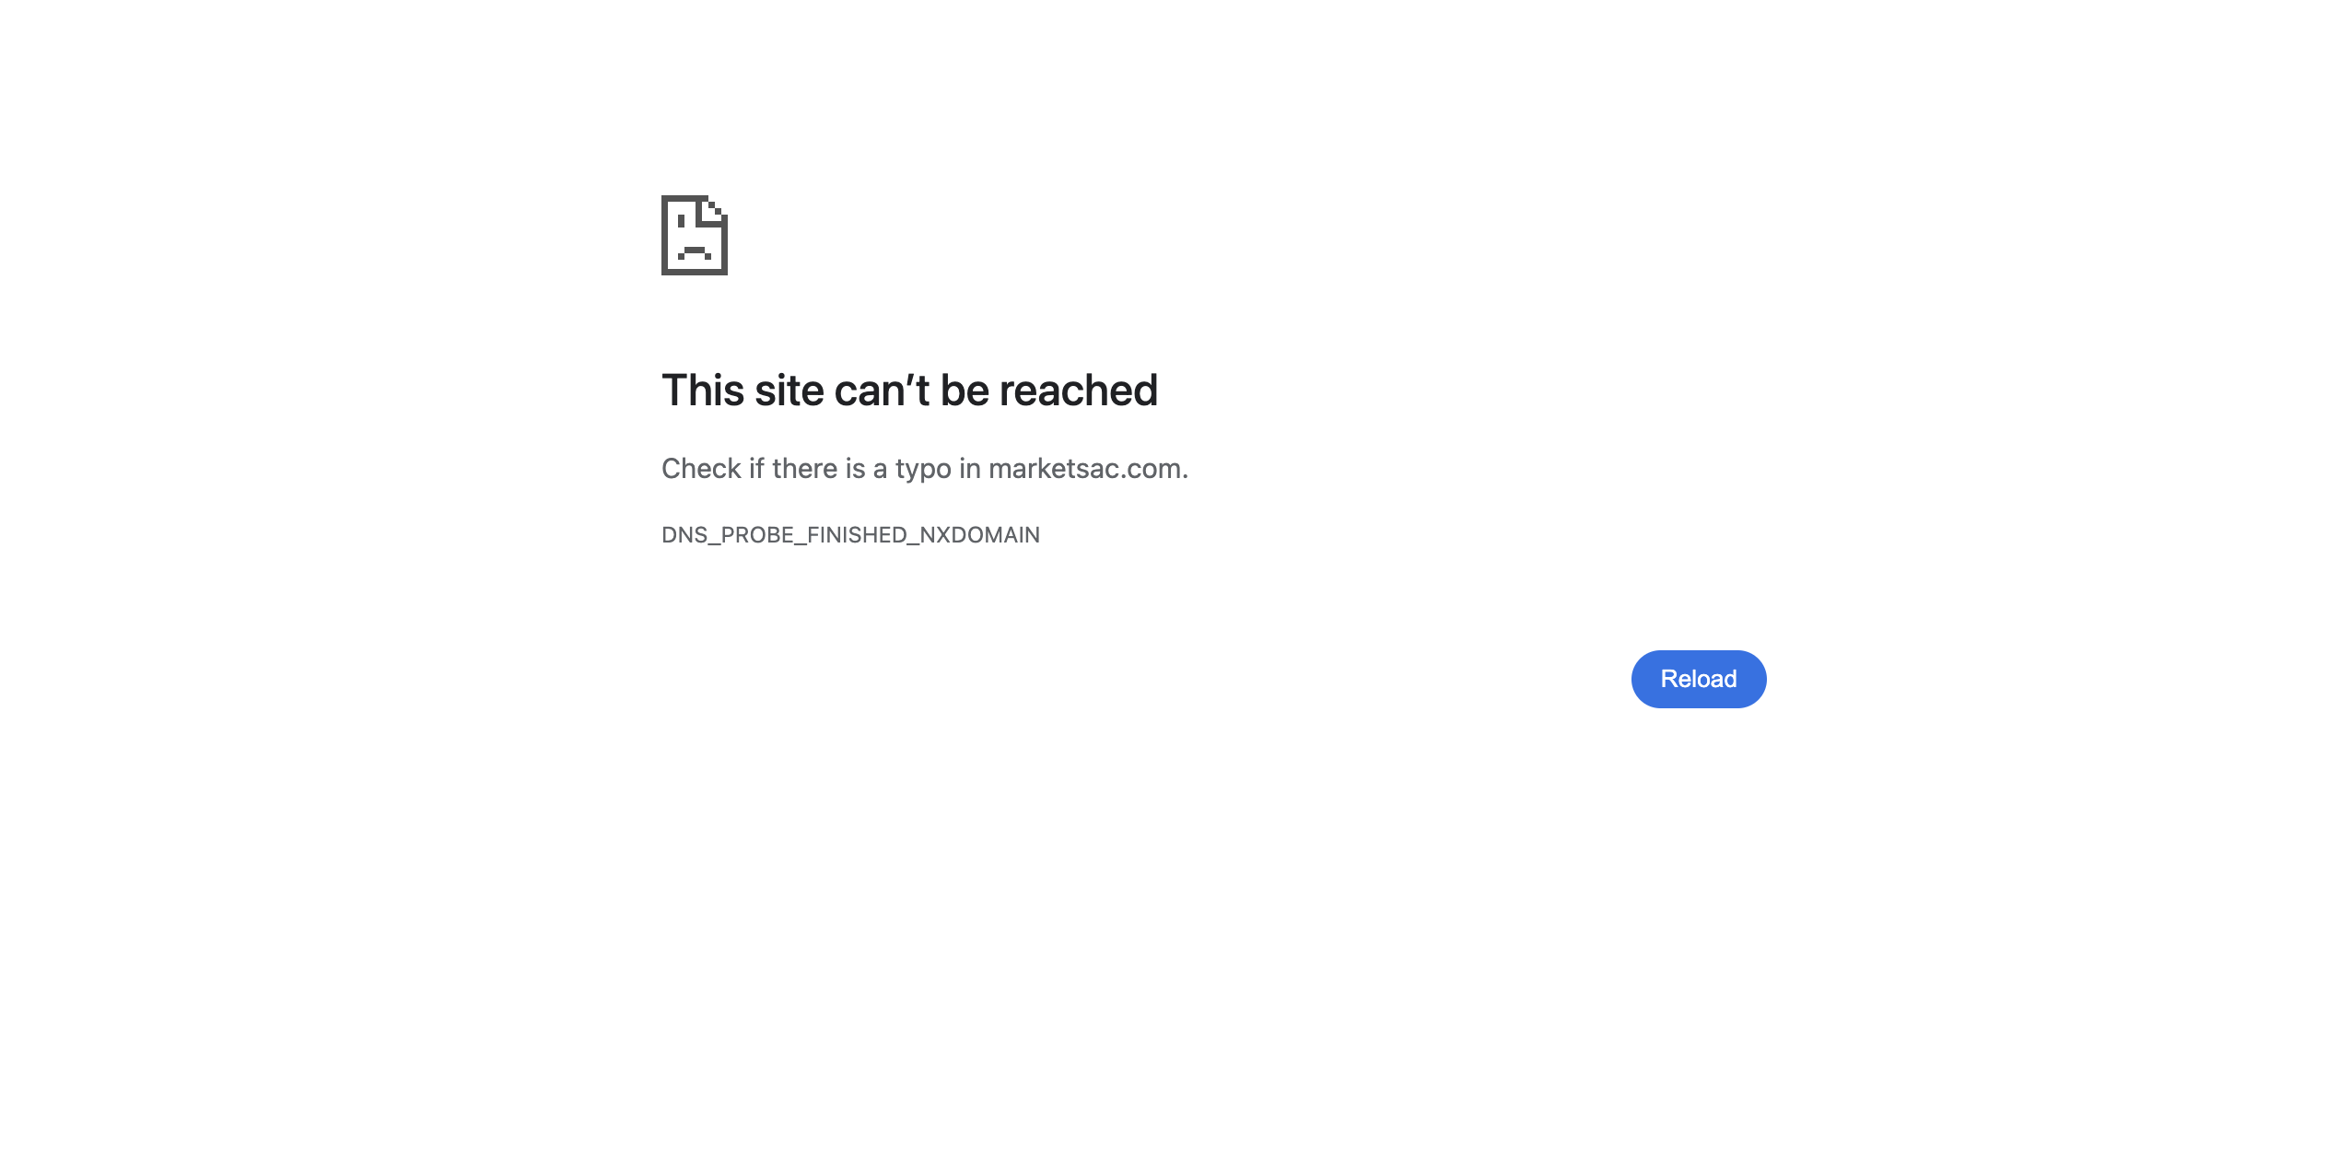The width and height of the screenshot is (2327, 1155).
Task: Click the DNS_PROBE_FINISHED_NXDOMAIN error code
Action: click(x=850, y=535)
